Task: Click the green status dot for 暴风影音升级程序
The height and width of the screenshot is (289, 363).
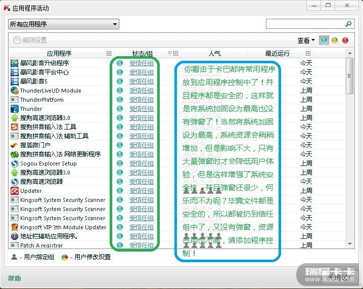Action: point(120,63)
